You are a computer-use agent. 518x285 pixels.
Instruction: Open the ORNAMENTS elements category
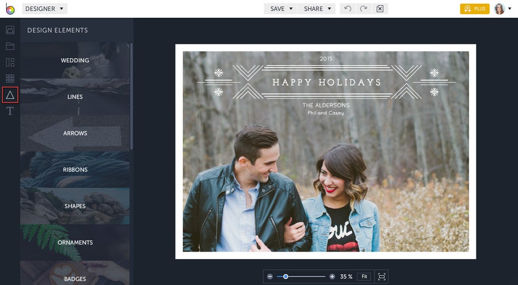coord(75,242)
